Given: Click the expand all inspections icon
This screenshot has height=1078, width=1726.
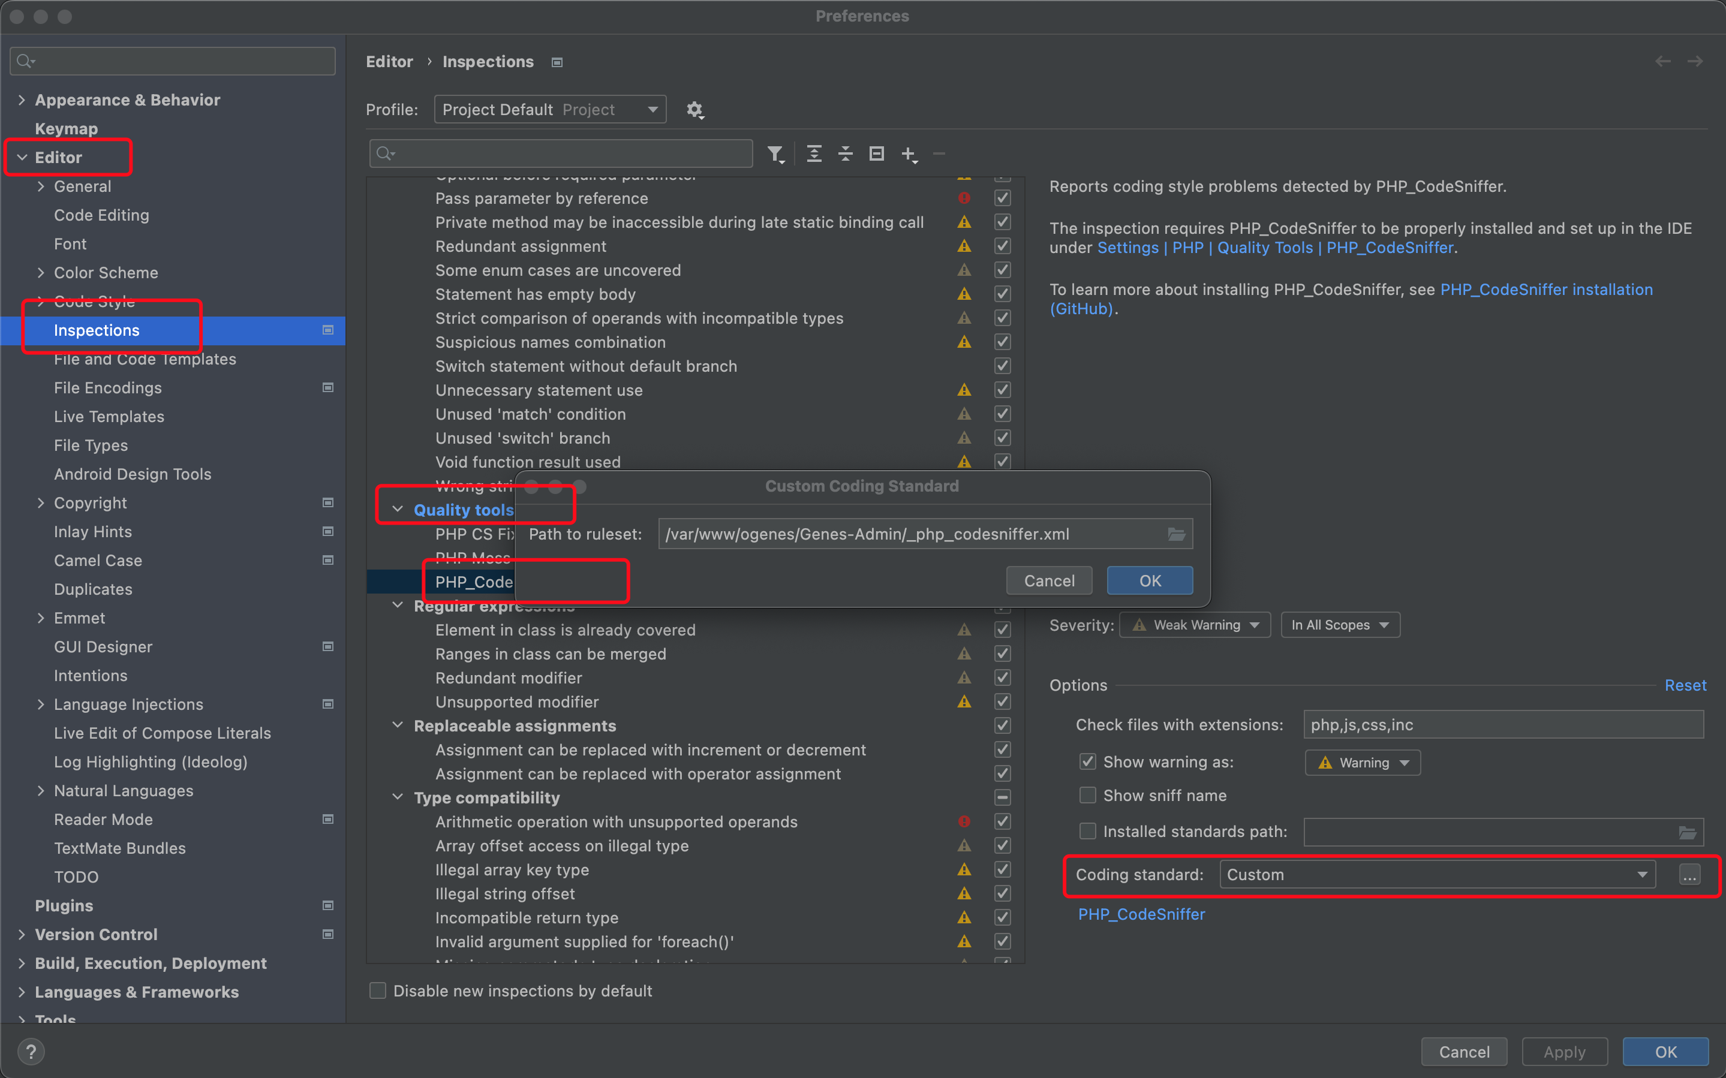Looking at the screenshot, I should pos(813,153).
